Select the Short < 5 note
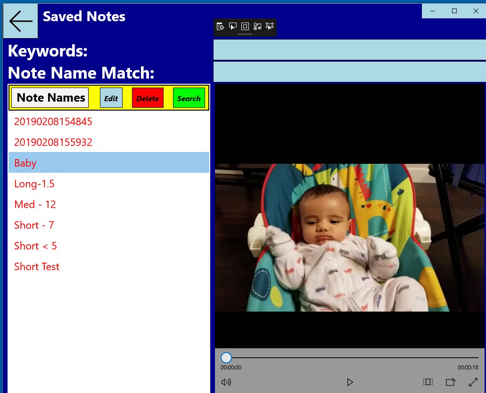486x393 pixels. [109, 245]
